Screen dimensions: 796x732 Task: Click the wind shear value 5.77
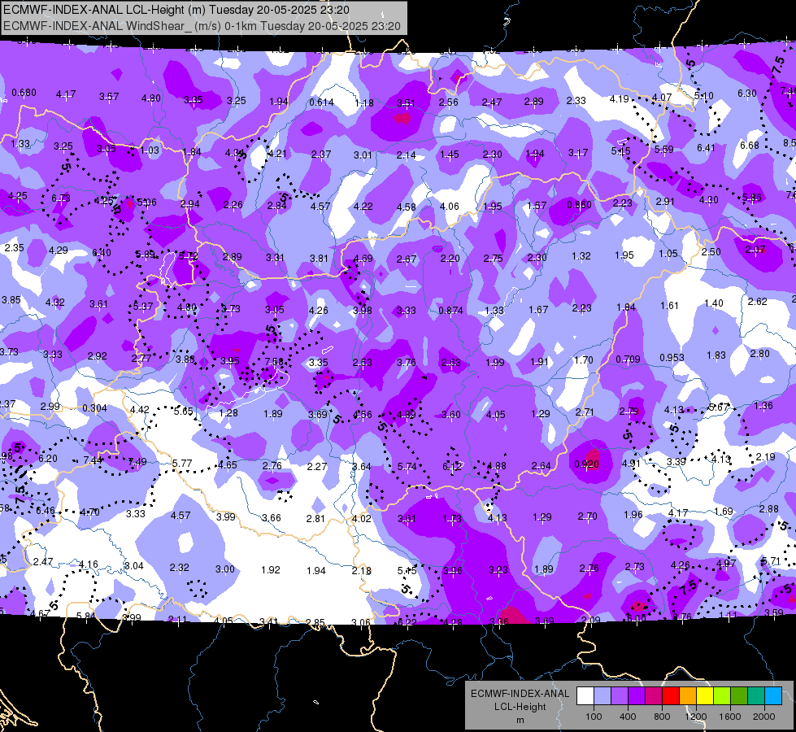[182, 464]
